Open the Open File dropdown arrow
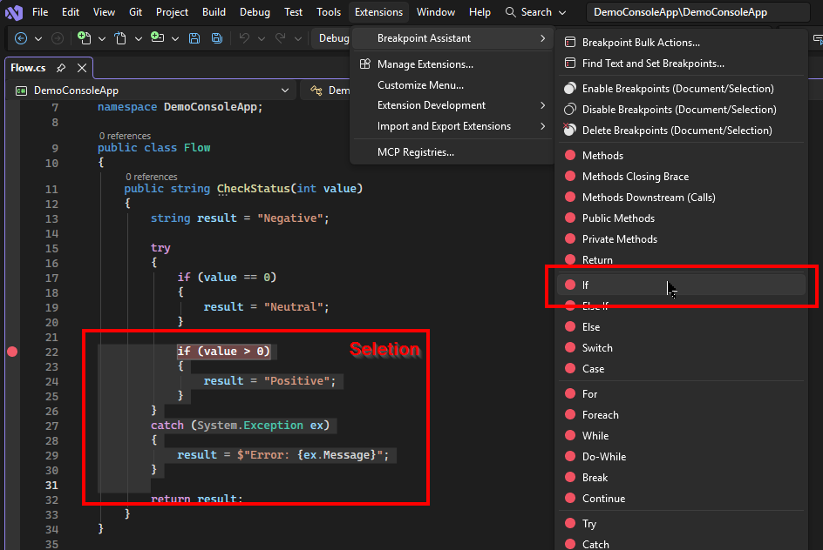This screenshot has width=823, height=550. pyautogui.click(x=139, y=39)
